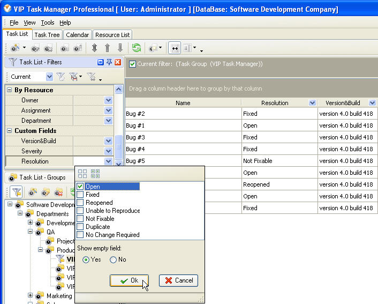Click the save filter icon

pyautogui.click(x=73, y=77)
